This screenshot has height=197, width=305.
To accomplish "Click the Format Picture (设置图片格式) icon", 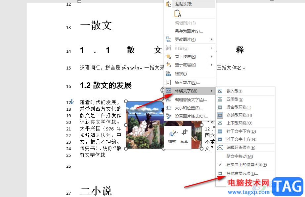I will 168,116.
